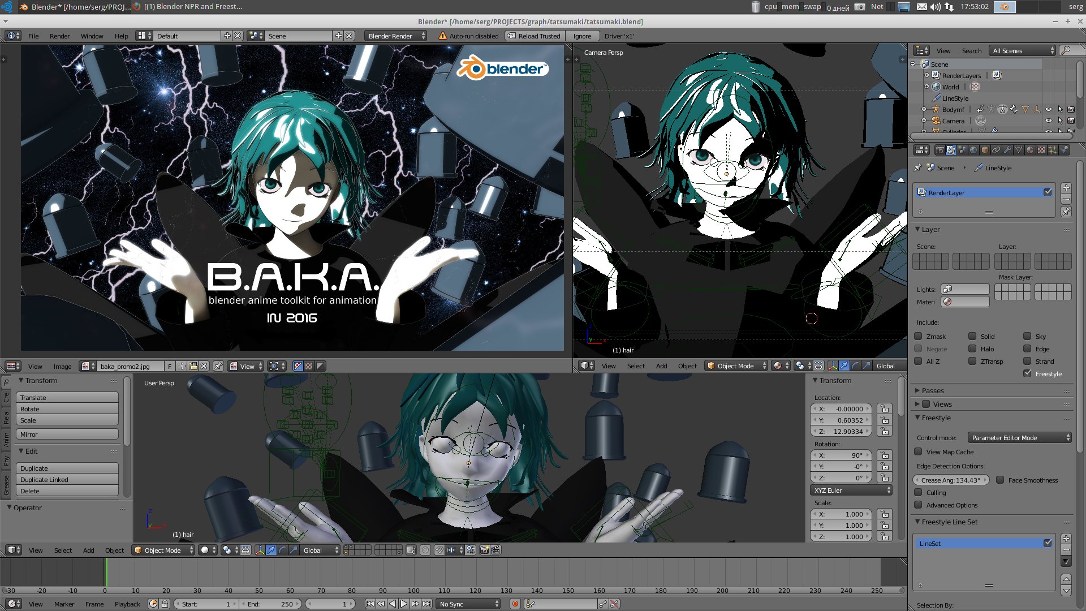Screen dimensions: 1086x611
Task: Enable the Zmask checkbox
Action: (919, 336)
